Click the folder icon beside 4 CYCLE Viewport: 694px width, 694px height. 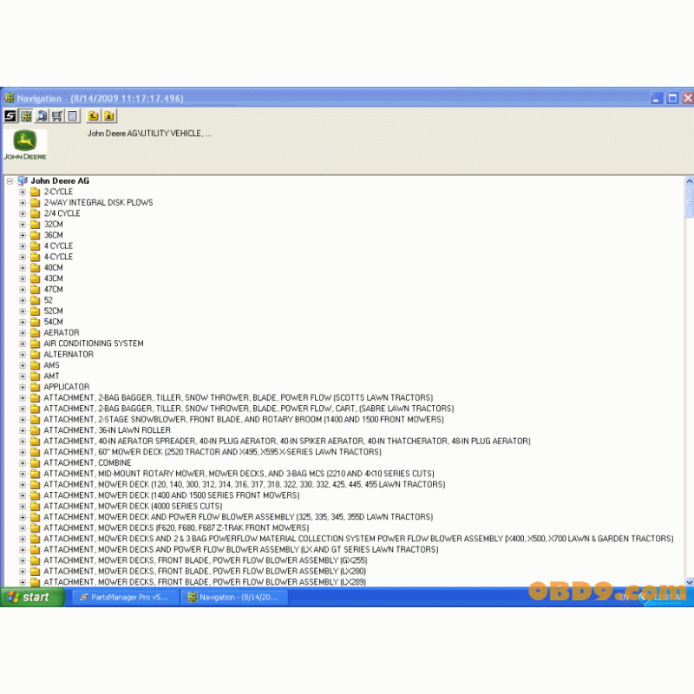click(x=36, y=246)
